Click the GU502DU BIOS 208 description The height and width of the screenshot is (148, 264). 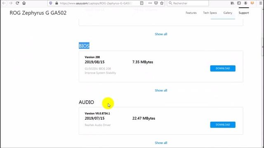pyautogui.click(x=98, y=69)
